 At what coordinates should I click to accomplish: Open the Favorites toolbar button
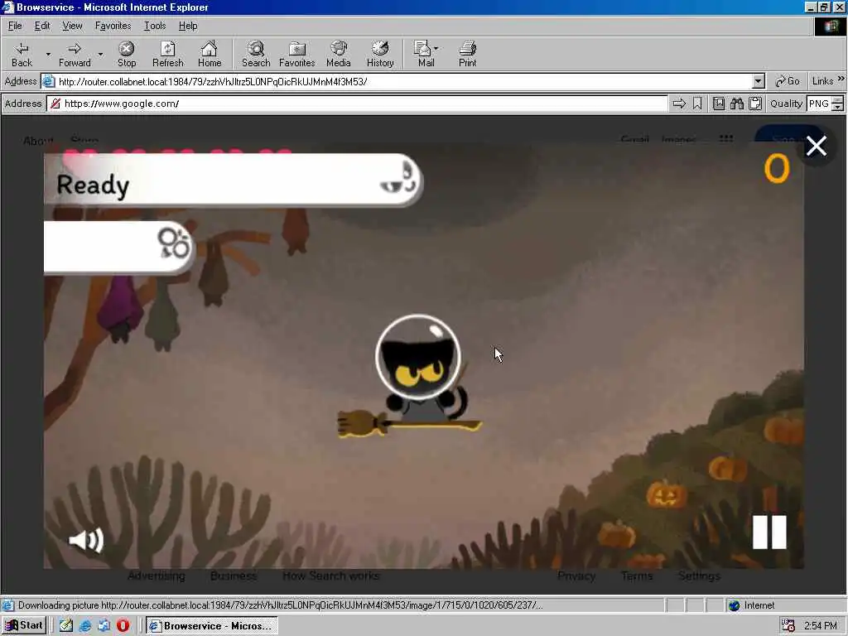tap(297, 55)
